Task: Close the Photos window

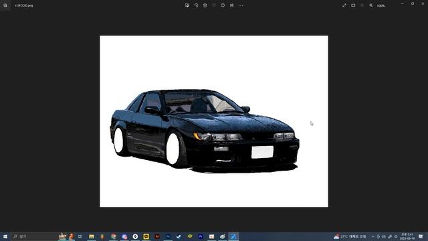Action: [423, 4]
